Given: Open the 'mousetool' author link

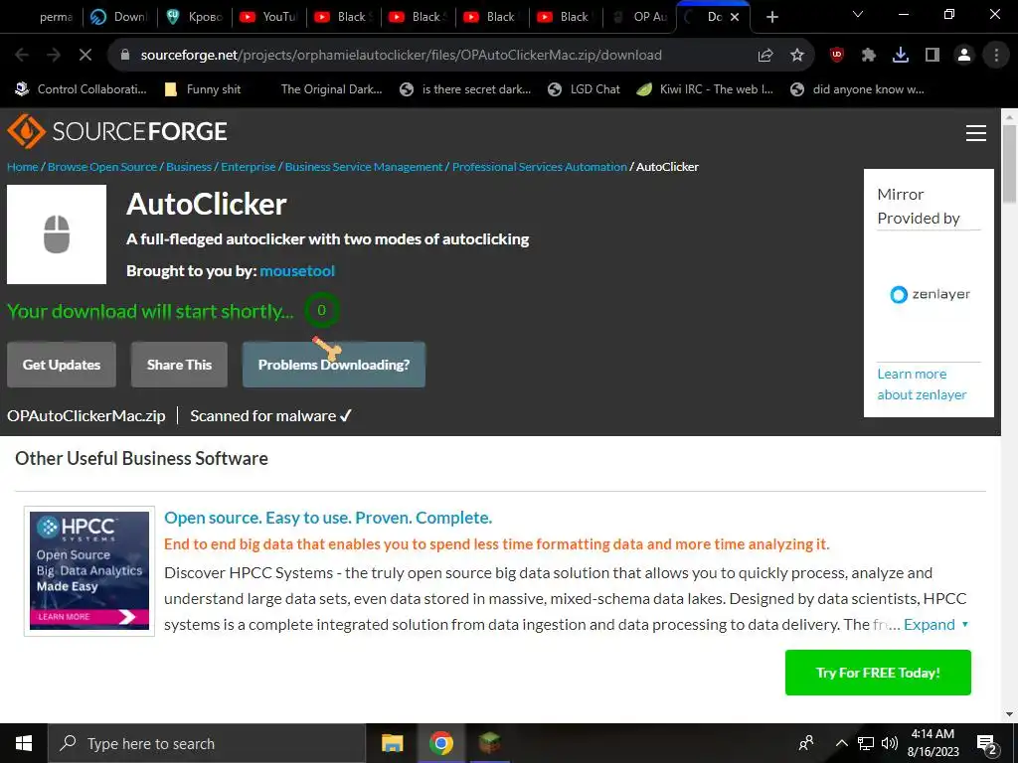Looking at the screenshot, I should click(297, 271).
